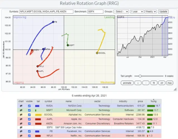
Task: Uncheck NFLX visible checkbox
Action: [29, 136]
